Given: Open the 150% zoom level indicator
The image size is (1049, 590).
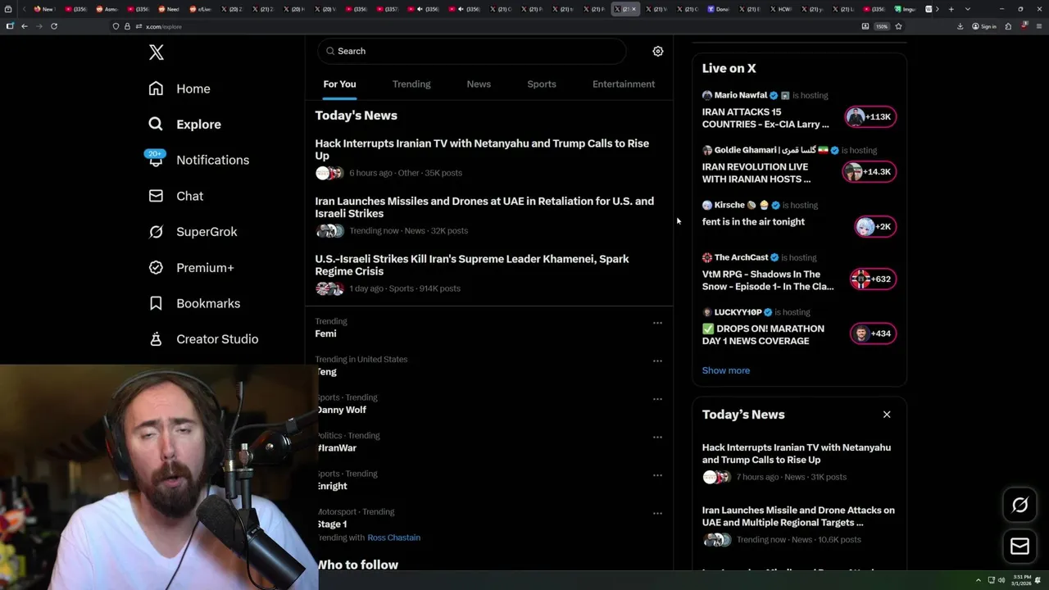Looking at the screenshot, I should tap(881, 26).
